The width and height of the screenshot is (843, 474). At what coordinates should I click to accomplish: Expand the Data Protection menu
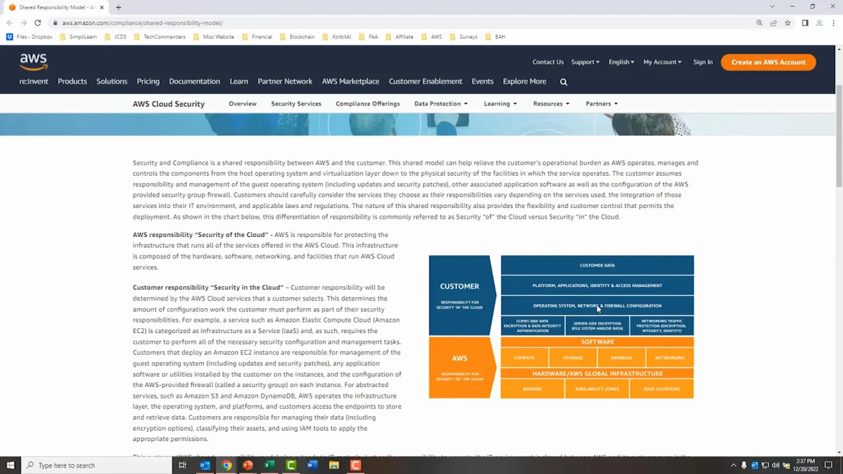(441, 103)
